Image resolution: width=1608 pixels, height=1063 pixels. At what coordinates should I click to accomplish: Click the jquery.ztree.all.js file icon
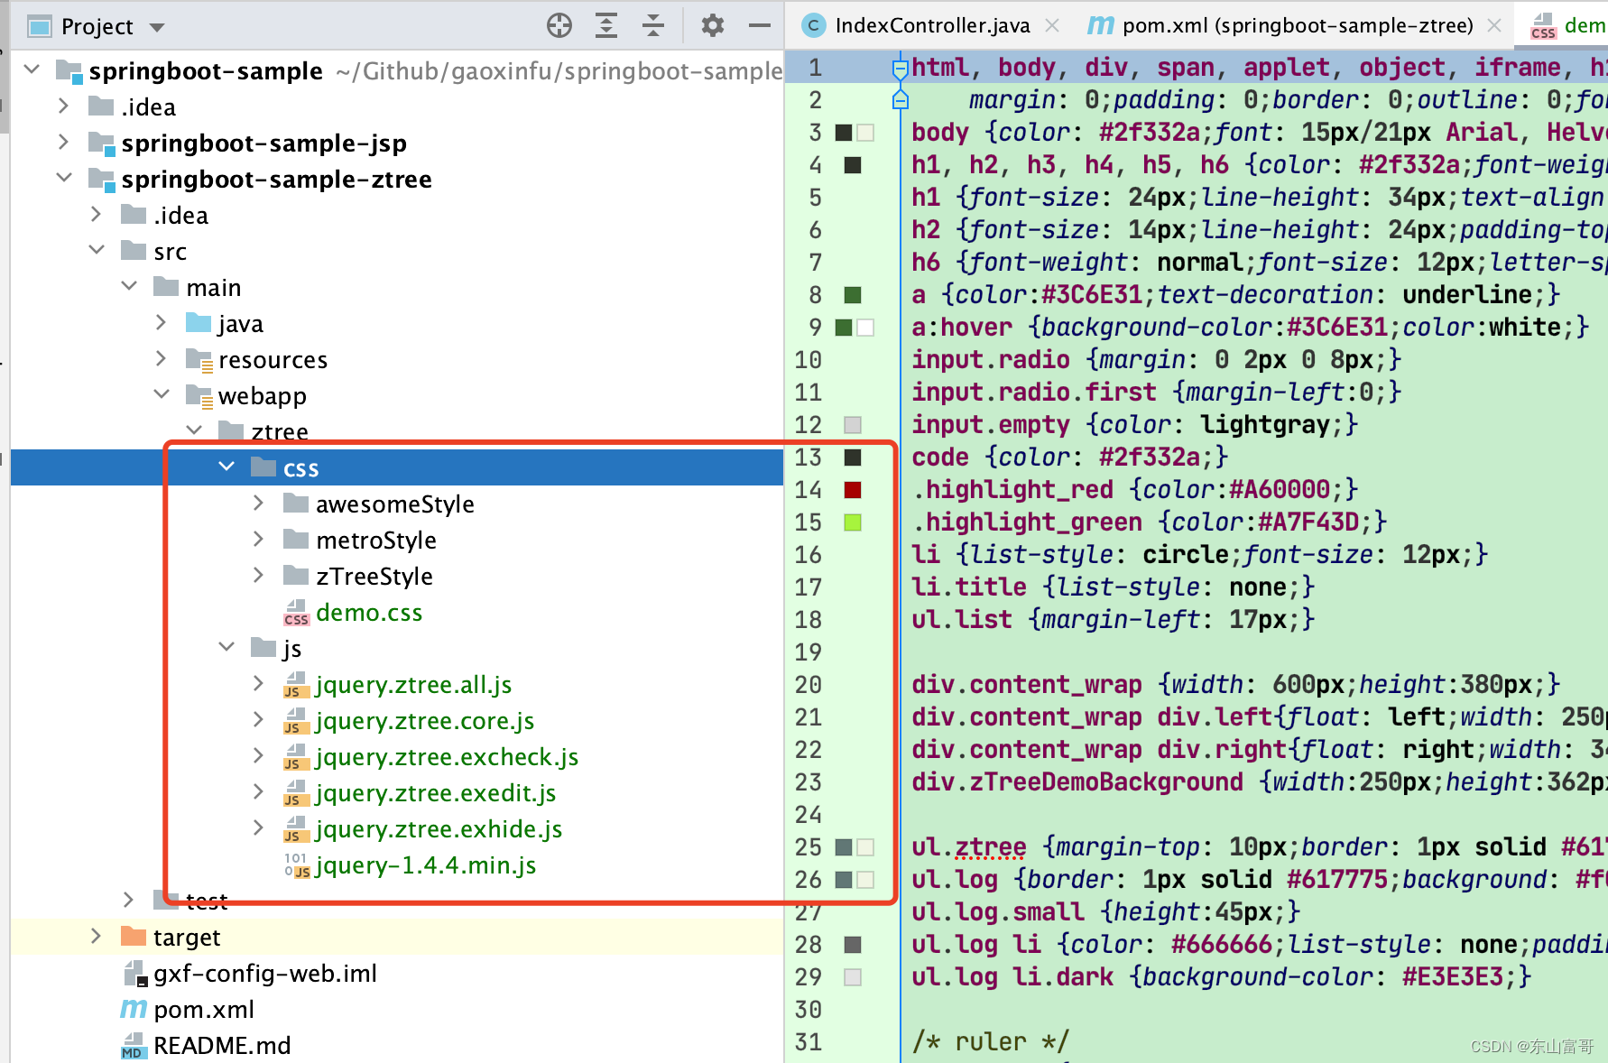[296, 685]
